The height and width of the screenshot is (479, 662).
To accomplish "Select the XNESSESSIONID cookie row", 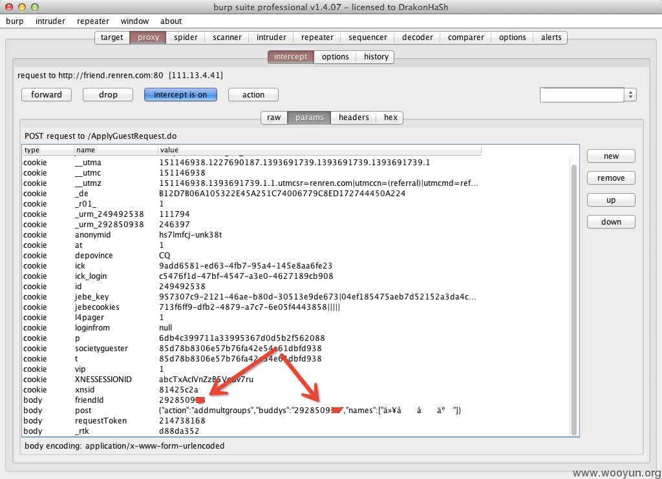I will coord(252,380).
